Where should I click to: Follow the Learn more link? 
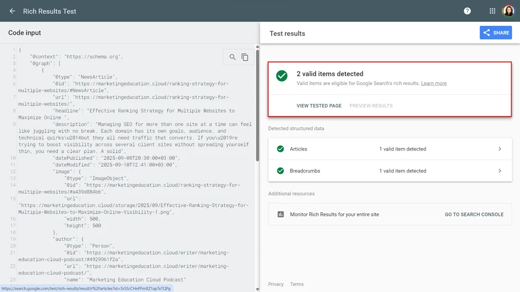click(434, 84)
